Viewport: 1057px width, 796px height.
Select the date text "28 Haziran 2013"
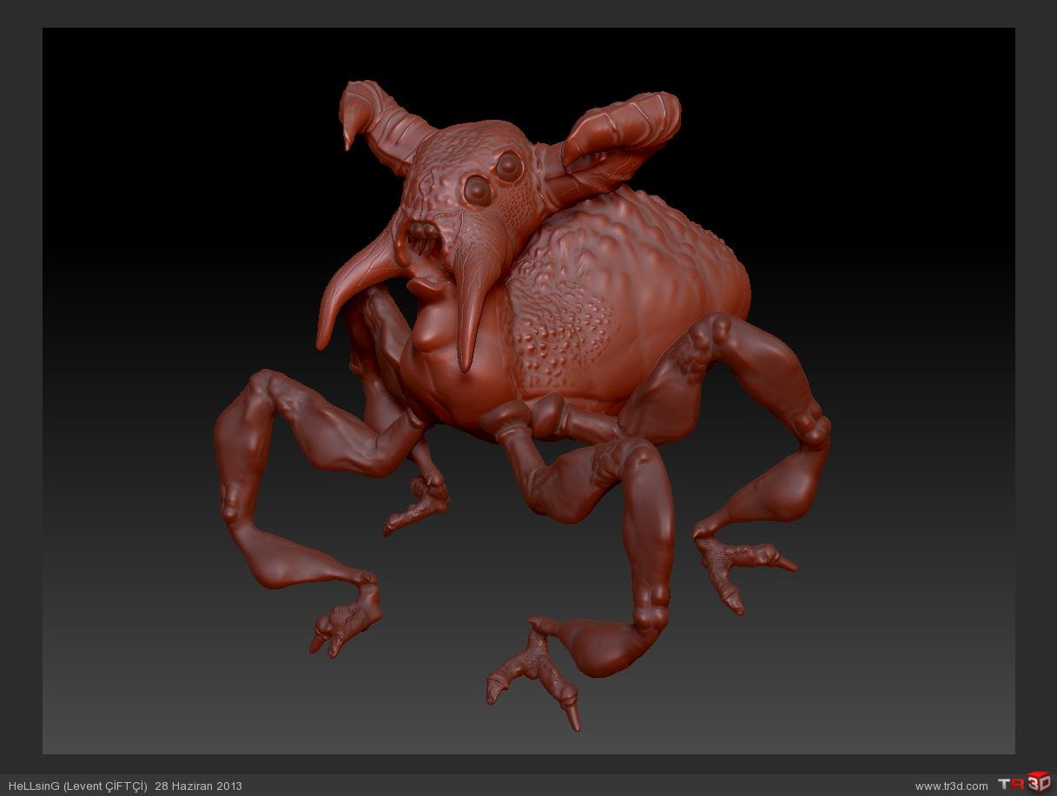click(198, 786)
